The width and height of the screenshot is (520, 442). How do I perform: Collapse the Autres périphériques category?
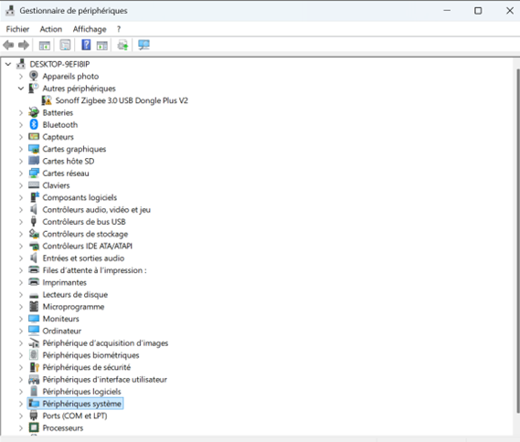point(21,89)
